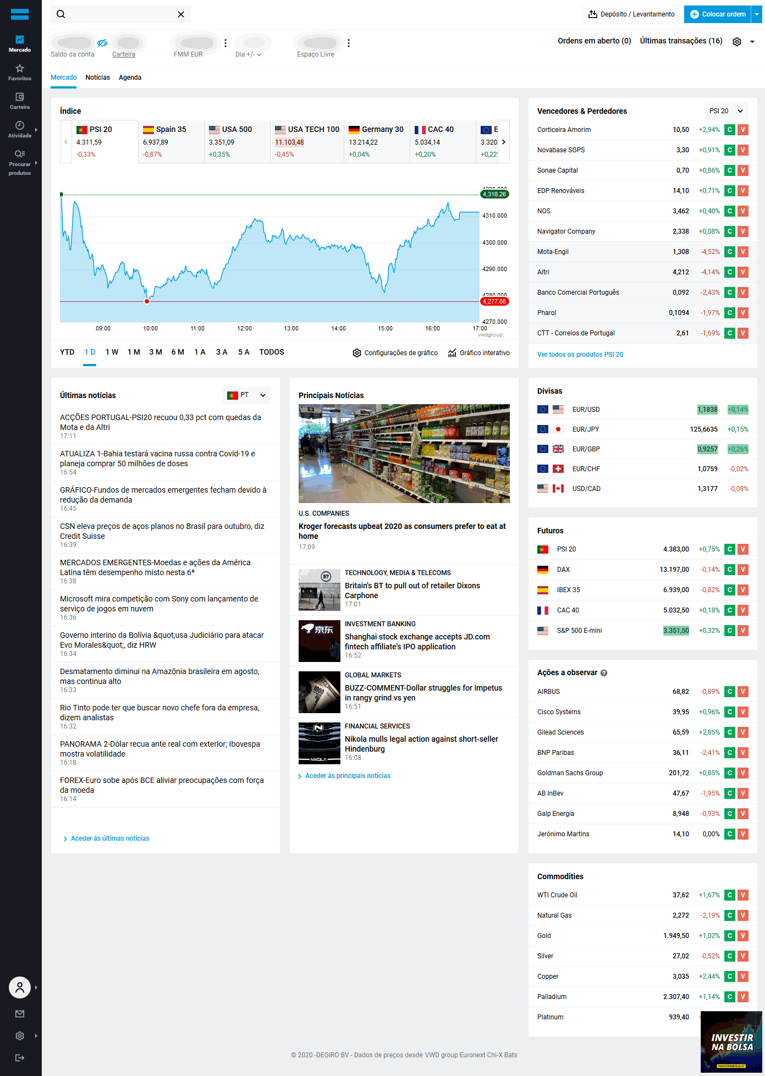
Task: Open EUR/USD currency pair row
Action: pos(643,410)
